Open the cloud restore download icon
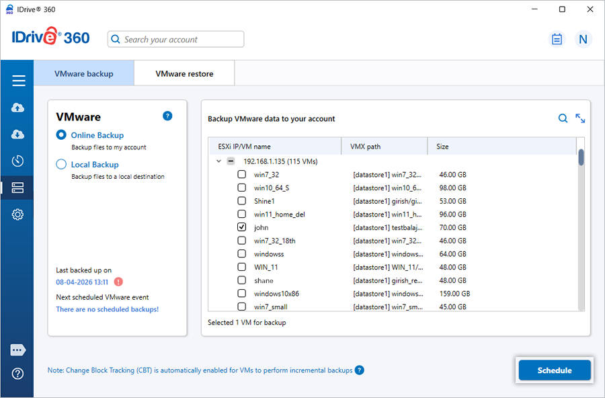The height and width of the screenshot is (398, 605). pyautogui.click(x=17, y=134)
